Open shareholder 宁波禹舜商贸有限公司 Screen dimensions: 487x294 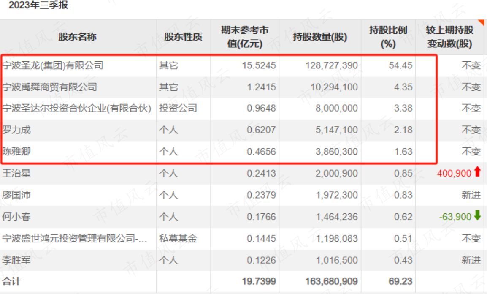[50, 87]
